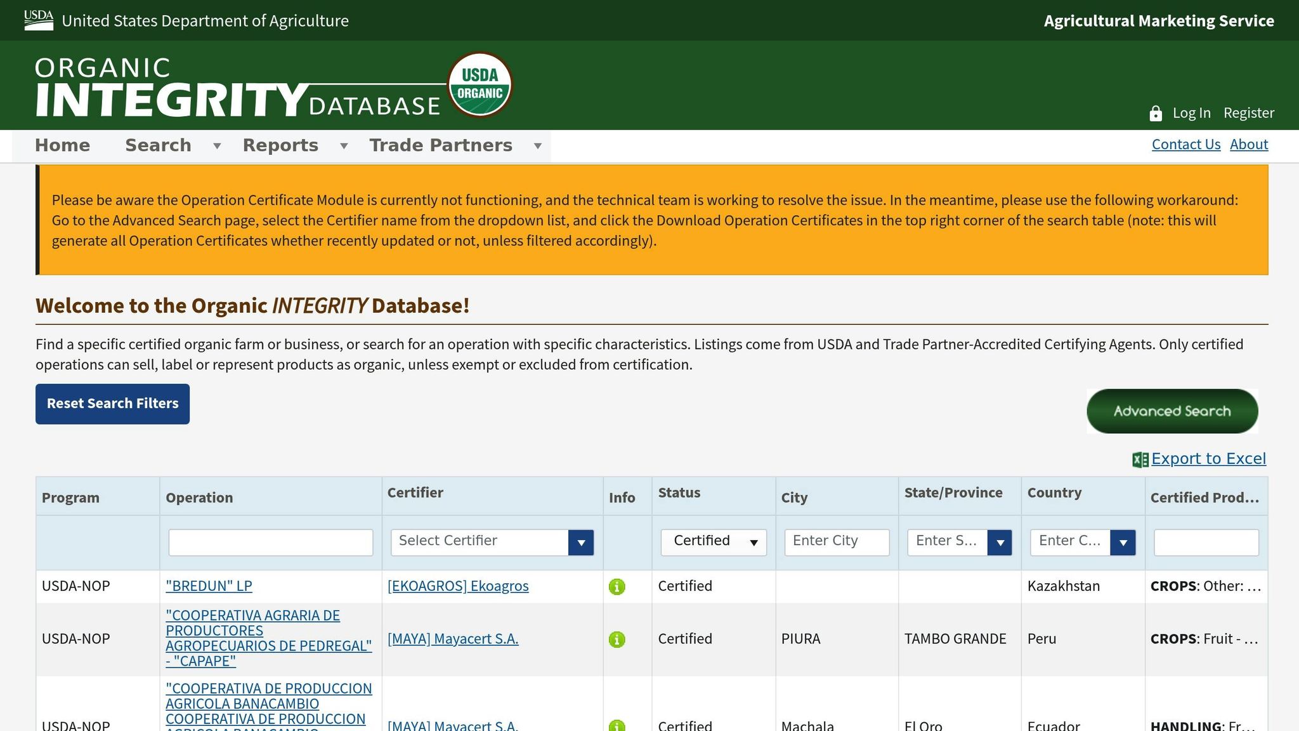Image resolution: width=1299 pixels, height=731 pixels.
Task: Open Advanced Search
Action: 1172,411
